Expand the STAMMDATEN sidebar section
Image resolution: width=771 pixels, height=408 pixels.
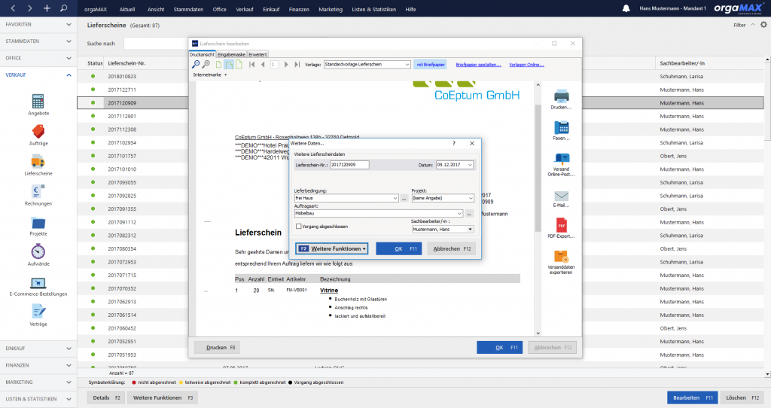click(38, 41)
